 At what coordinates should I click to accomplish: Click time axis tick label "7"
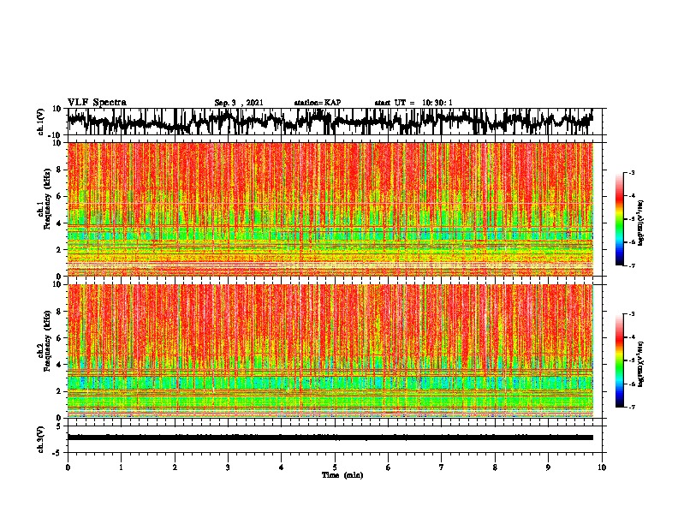coord(442,467)
